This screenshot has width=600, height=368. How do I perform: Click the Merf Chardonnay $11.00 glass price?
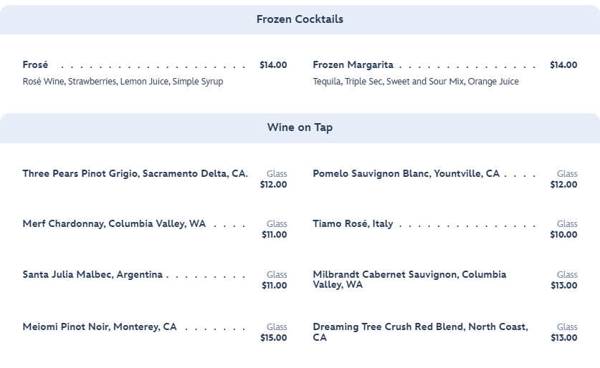274,235
